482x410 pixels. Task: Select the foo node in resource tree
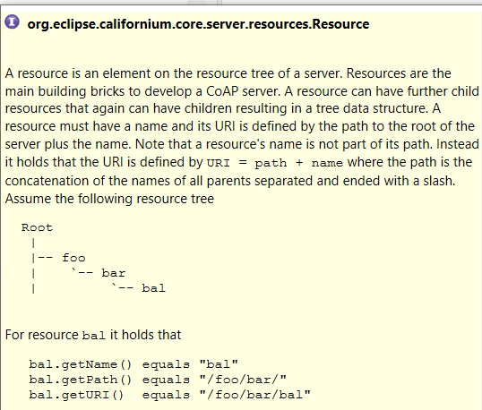(73, 258)
